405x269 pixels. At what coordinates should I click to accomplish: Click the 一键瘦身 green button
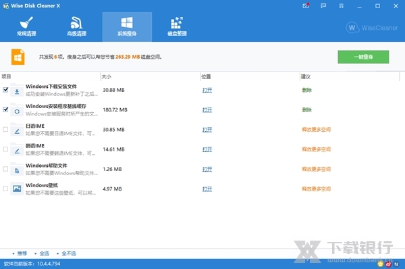click(x=363, y=57)
